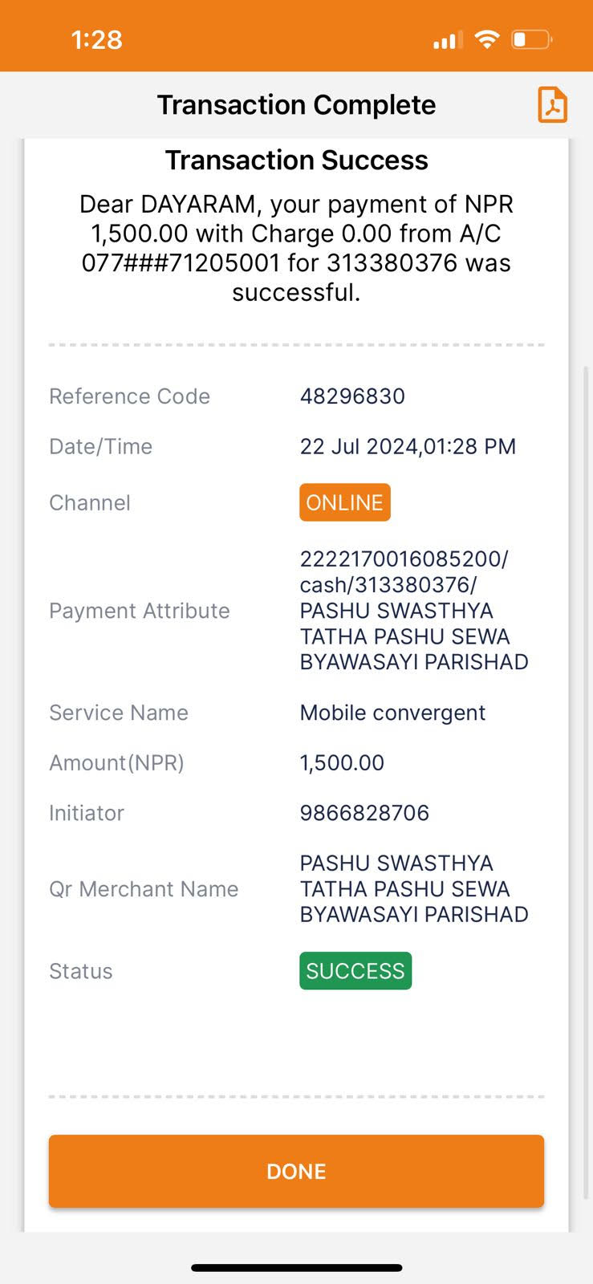Tap the DONE button

(296, 1171)
